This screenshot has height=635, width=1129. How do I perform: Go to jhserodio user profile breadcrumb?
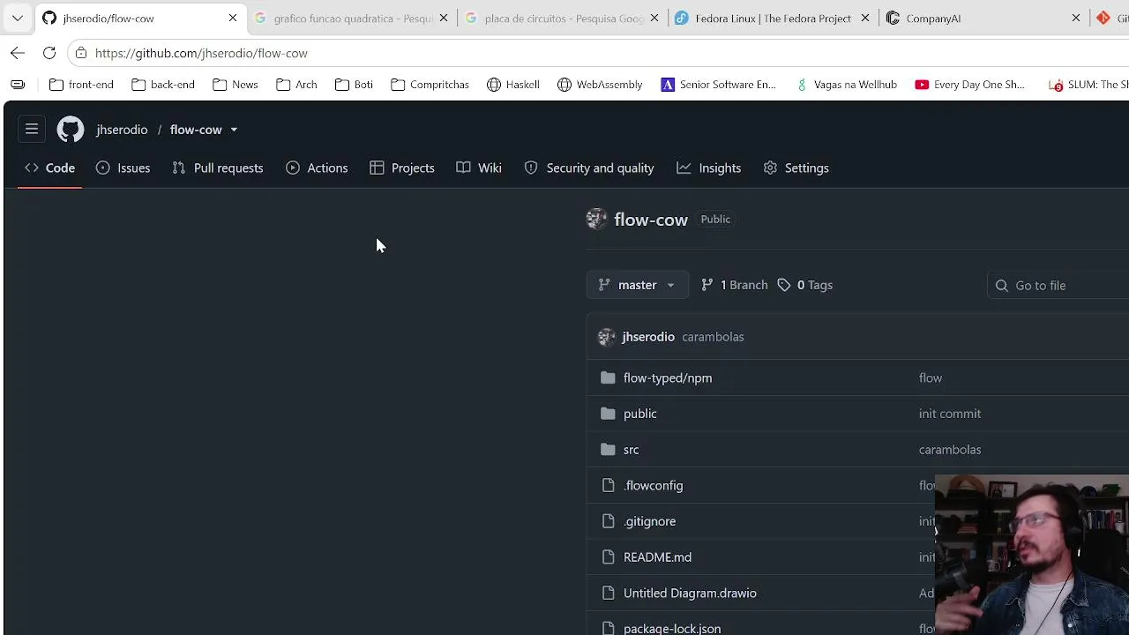pyautogui.click(x=122, y=130)
